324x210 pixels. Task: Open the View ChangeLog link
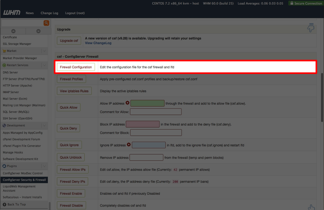(98, 43)
